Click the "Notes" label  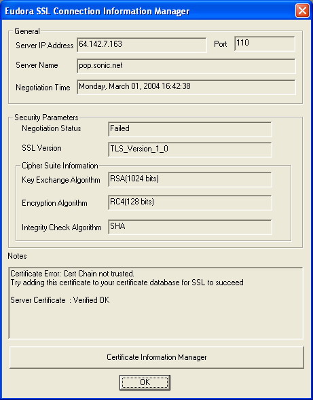[17, 256]
